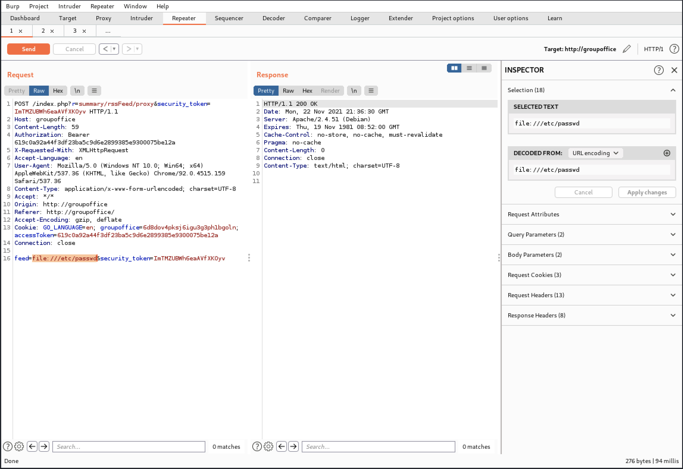Toggle response non-printable characters \n button
Viewport: 683px width, 469px height.
click(x=354, y=91)
